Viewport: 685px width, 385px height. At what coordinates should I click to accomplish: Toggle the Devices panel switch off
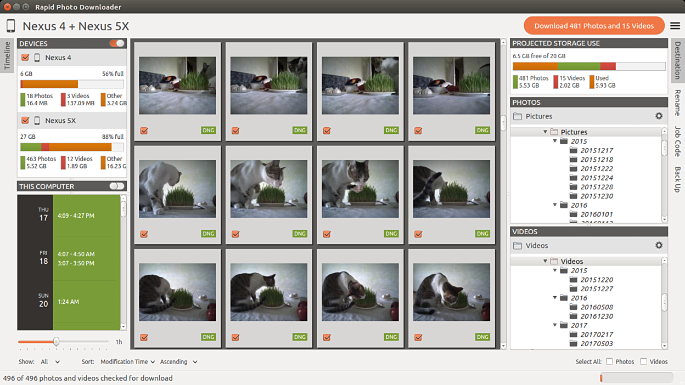point(117,43)
